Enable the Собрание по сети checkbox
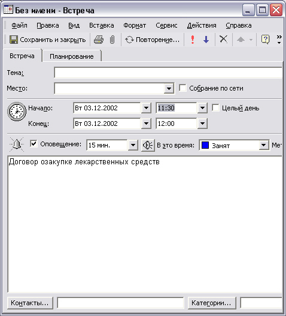 tap(182, 88)
